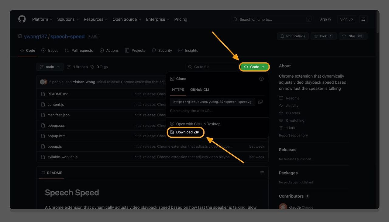Expand the Solutions navigation menu
The height and width of the screenshot is (222, 389).
[68, 19]
